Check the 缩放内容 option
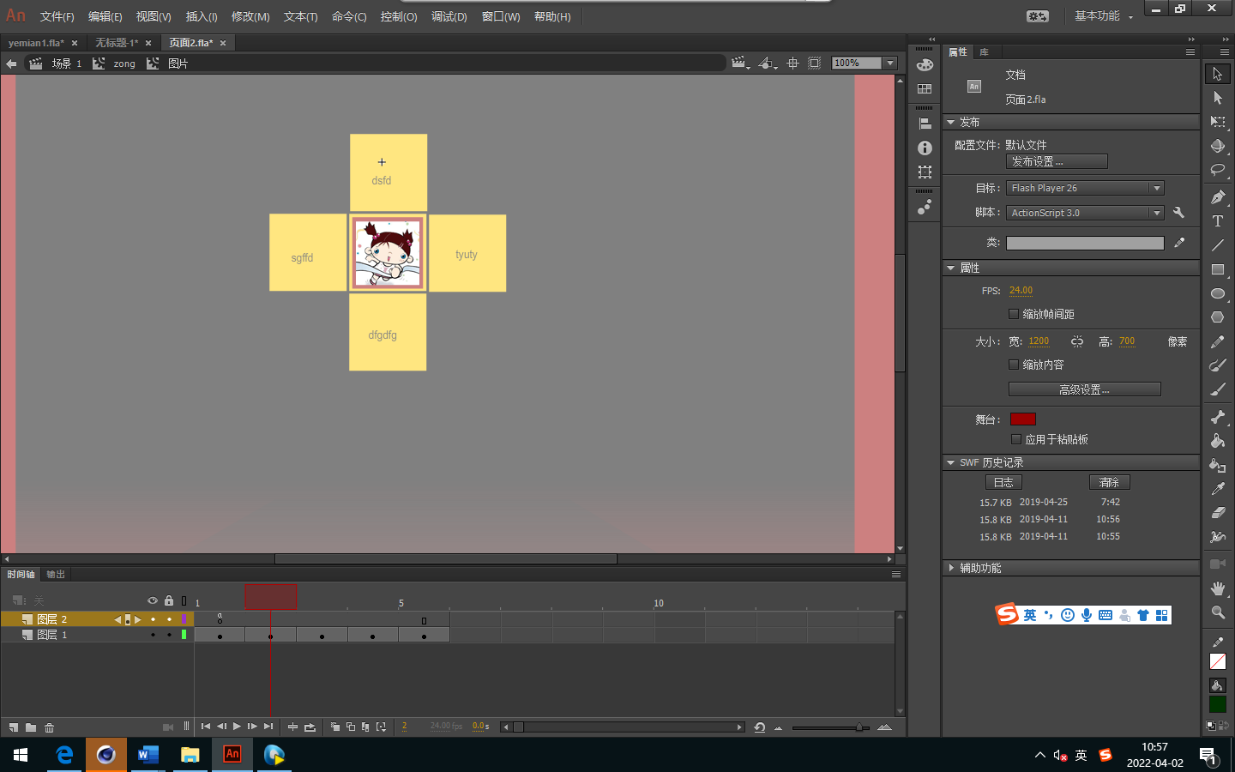Image resolution: width=1235 pixels, height=772 pixels. click(x=1014, y=365)
